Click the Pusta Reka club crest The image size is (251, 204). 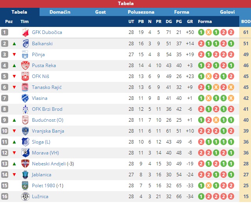point(25,65)
